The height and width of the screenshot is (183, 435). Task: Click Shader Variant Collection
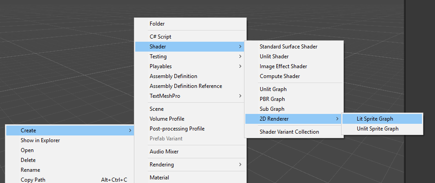pyautogui.click(x=289, y=132)
